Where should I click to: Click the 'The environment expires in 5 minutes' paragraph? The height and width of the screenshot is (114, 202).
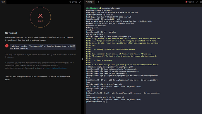tap(40, 56)
